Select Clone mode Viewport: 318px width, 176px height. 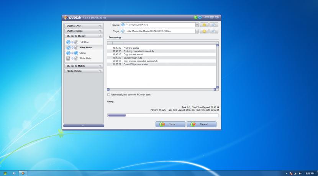pos(82,53)
